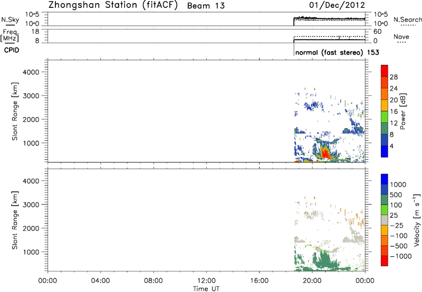The image size is (422, 292).
Task: Select the "04:00" time tick label
Action: (100, 281)
